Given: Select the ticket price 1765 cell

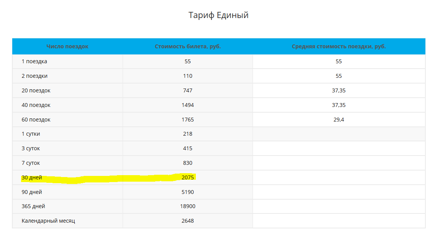Looking at the screenshot, I should (x=188, y=120).
